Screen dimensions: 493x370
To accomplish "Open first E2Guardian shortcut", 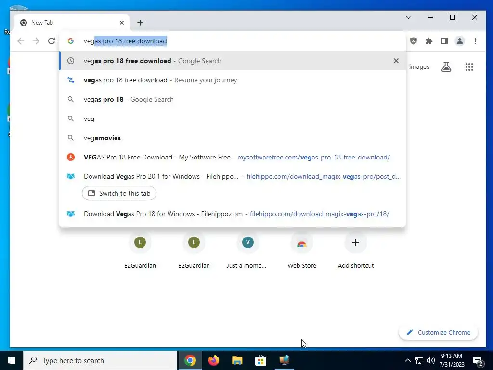I will (140, 251).
